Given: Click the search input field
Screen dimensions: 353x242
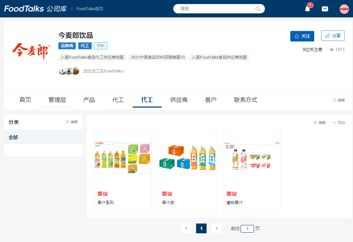Looking at the screenshot, I should (x=219, y=9).
